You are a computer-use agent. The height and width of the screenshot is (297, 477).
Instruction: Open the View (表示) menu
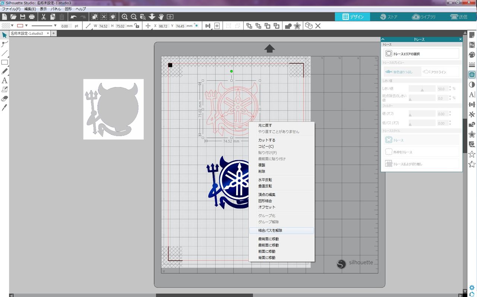tap(43, 9)
